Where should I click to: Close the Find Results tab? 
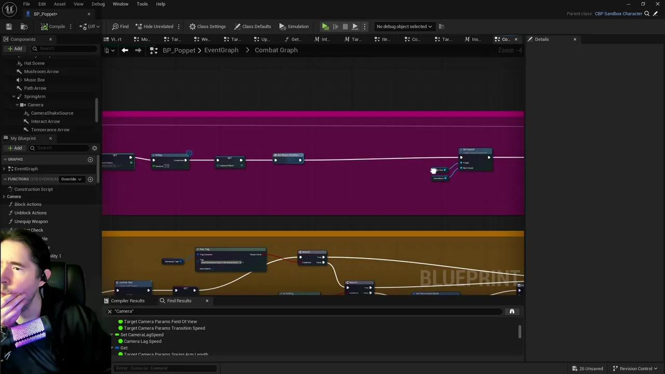(x=207, y=301)
